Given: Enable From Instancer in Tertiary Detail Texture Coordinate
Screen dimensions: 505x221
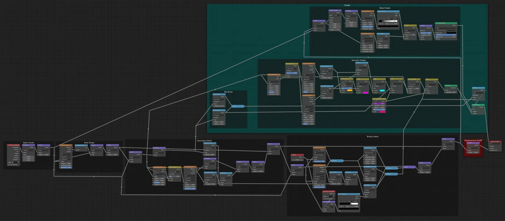Looking at the screenshot, I should tap(324, 199).
